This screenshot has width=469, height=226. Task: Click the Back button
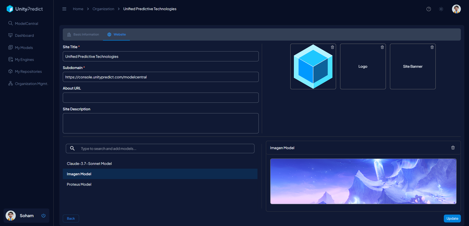click(x=71, y=218)
